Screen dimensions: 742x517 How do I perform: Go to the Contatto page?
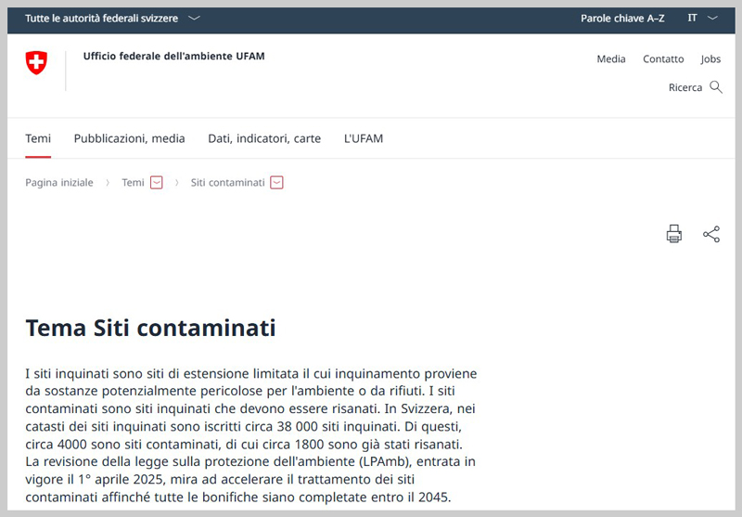[663, 59]
